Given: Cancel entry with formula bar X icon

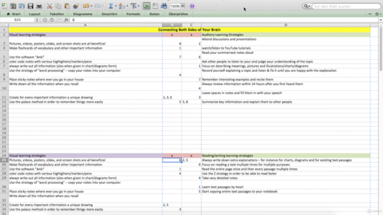Looking at the screenshot, I should click(45, 20).
